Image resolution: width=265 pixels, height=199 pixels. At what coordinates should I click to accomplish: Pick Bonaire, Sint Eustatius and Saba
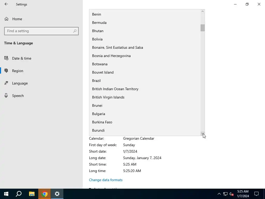(145, 48)
